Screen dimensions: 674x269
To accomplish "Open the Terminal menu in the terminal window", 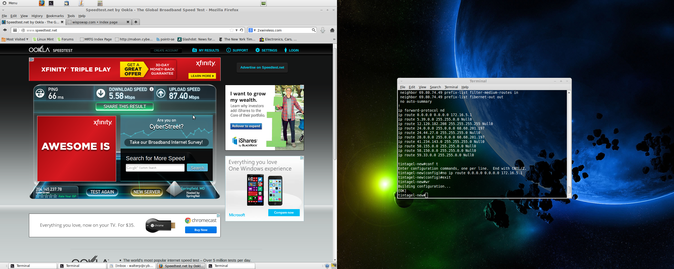I will 451,87.
